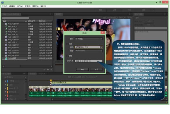
Task: Open the 窗口(W) menu
Action: pos(35,6)
